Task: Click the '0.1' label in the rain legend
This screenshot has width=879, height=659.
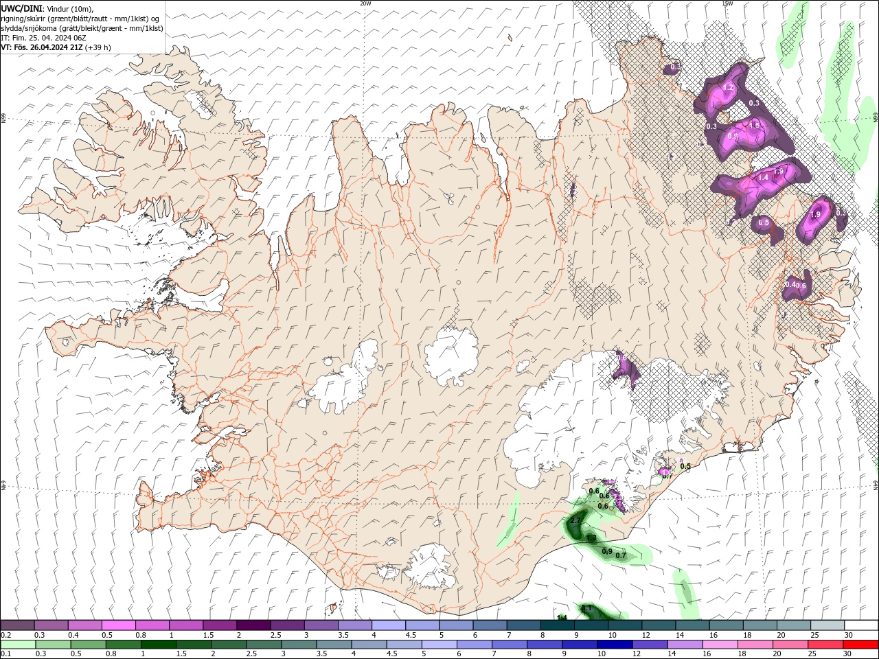Action: tap(6, 654)
